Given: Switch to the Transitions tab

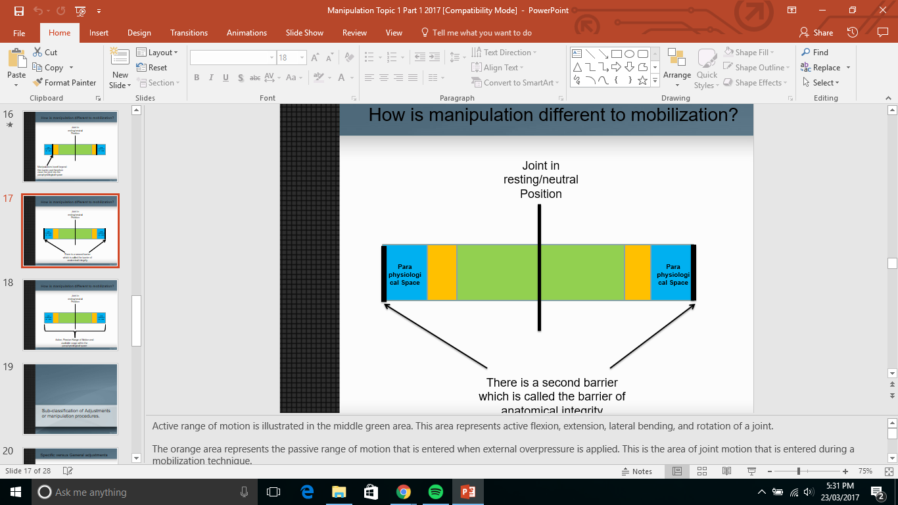Looking at the screenshot, I should pos(189,33).
